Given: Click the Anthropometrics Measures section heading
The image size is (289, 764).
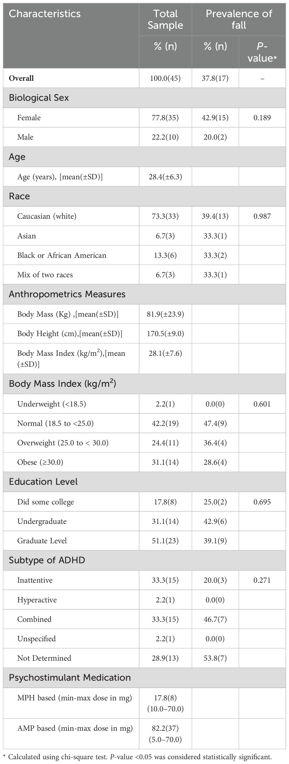Looking at the screenshot, I should point(67,294).
